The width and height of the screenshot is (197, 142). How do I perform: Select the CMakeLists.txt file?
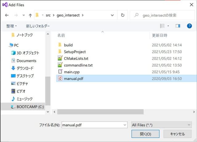pyautogui.click(x=76, y=58)
